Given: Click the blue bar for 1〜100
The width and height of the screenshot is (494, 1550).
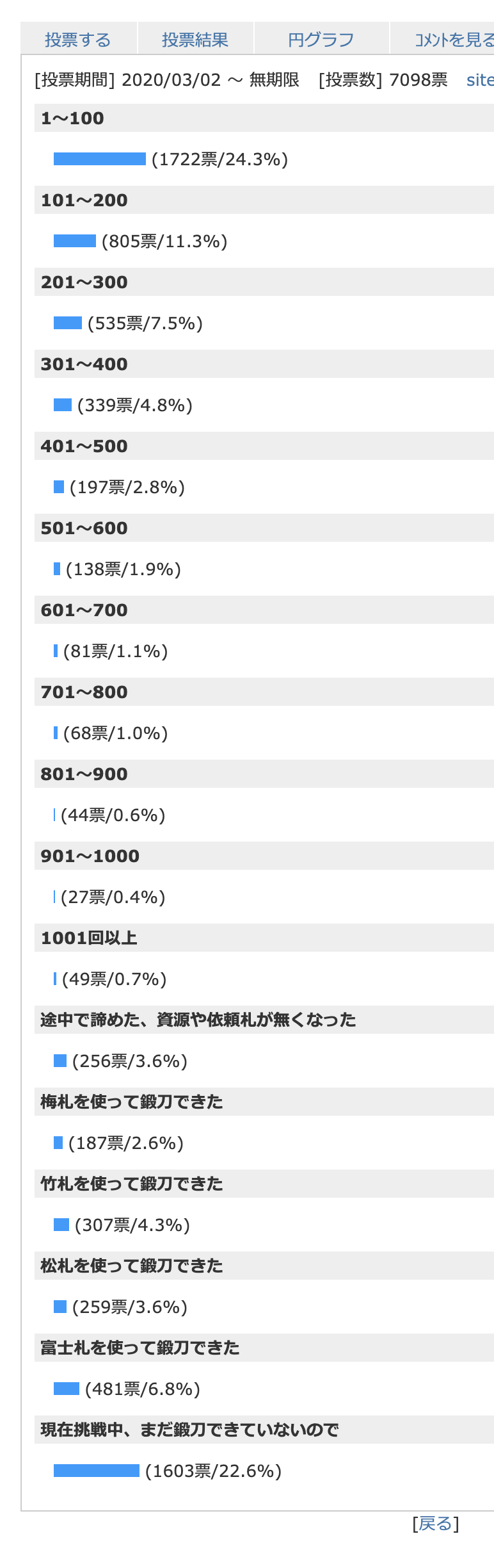Looking at the screenshot, I should tap(100, 159).
